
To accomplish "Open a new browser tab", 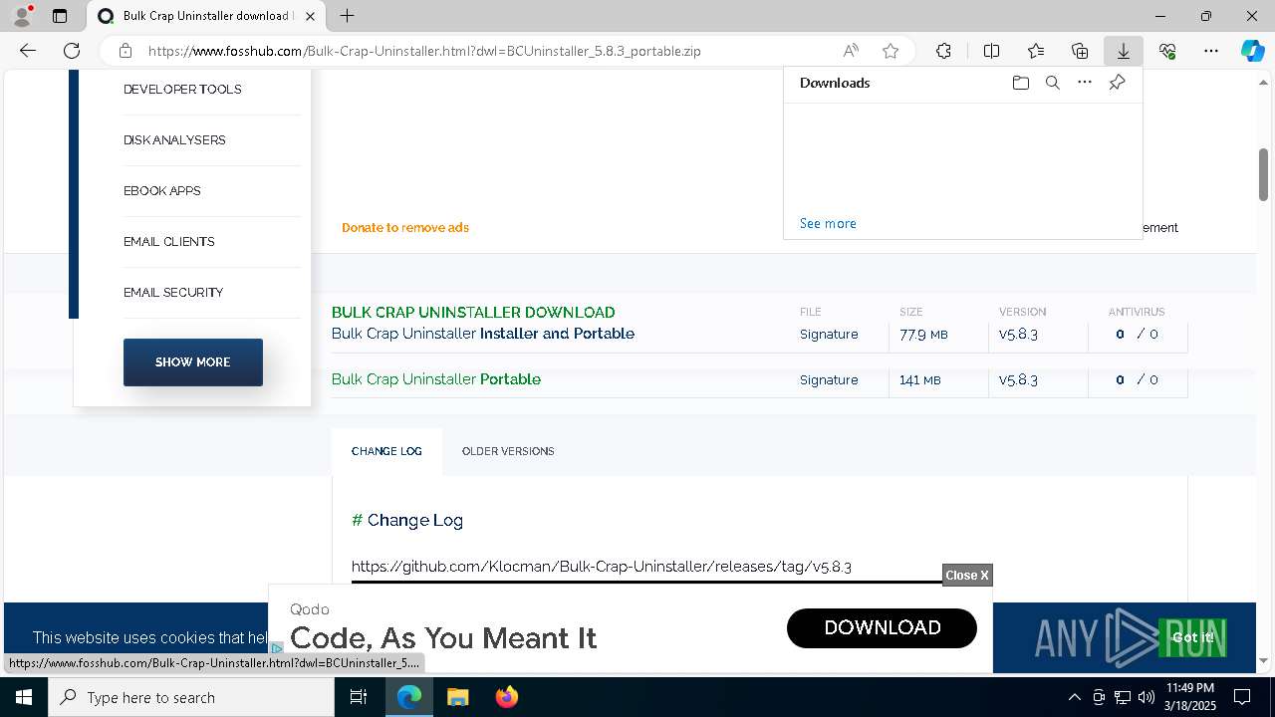I will pyautogui.click(x=347, y=16).
